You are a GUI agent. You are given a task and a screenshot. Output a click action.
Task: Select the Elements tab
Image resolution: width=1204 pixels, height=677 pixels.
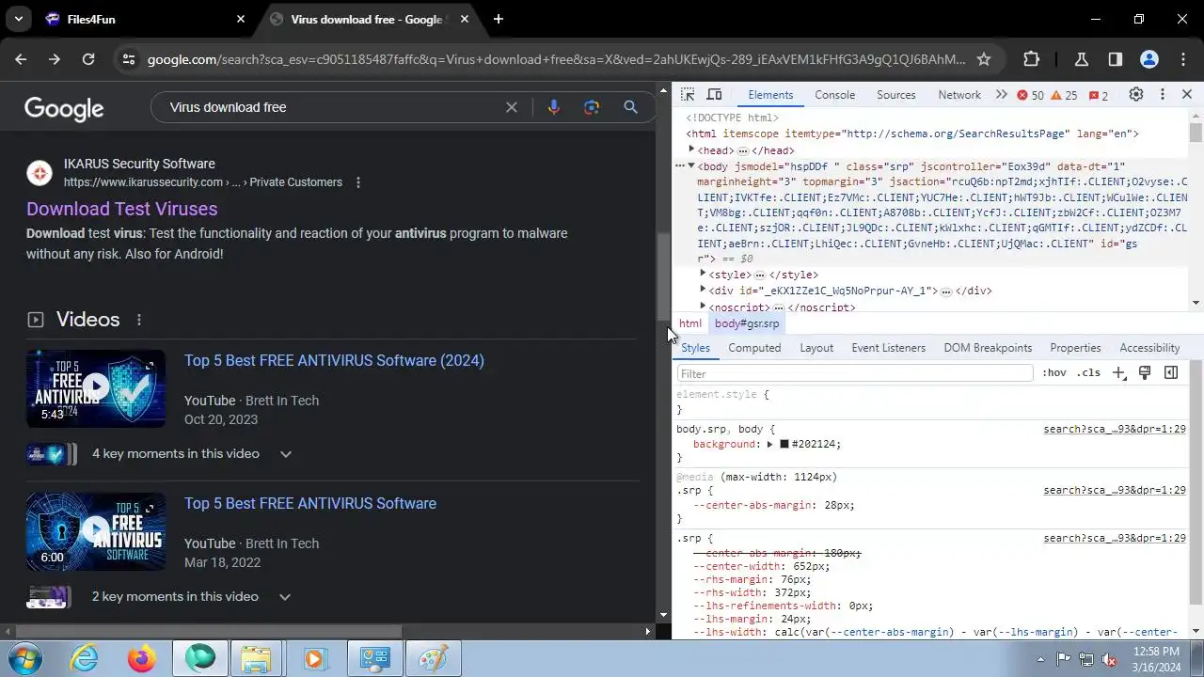(x=770, y=95)
